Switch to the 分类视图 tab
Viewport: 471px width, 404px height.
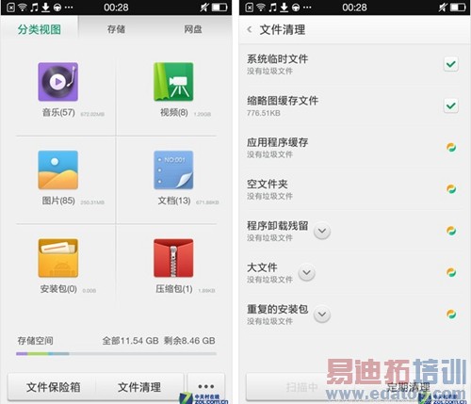pyautogui.click(x=40, y=29)
